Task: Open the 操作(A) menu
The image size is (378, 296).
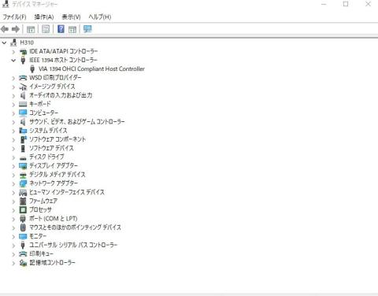Action: [x=44, y=17]
